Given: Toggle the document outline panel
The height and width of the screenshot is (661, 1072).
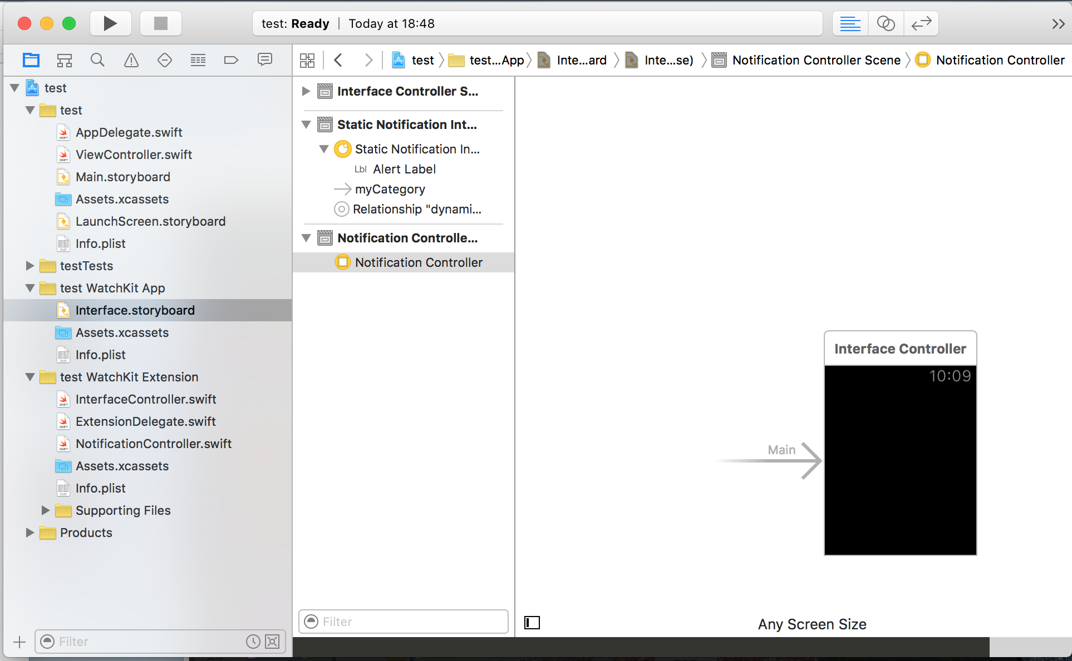Looking at the screenshot, I should pyautogui.click(x=532, y=623).
